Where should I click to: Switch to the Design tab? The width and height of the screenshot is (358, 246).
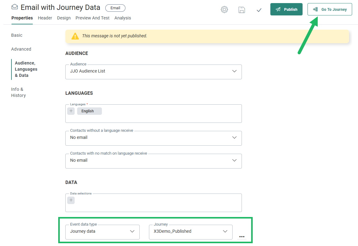point(64,18)
